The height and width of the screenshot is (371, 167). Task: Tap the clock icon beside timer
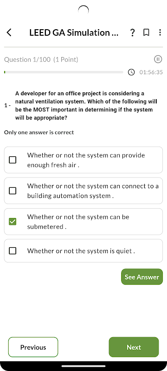pos(131,72)
